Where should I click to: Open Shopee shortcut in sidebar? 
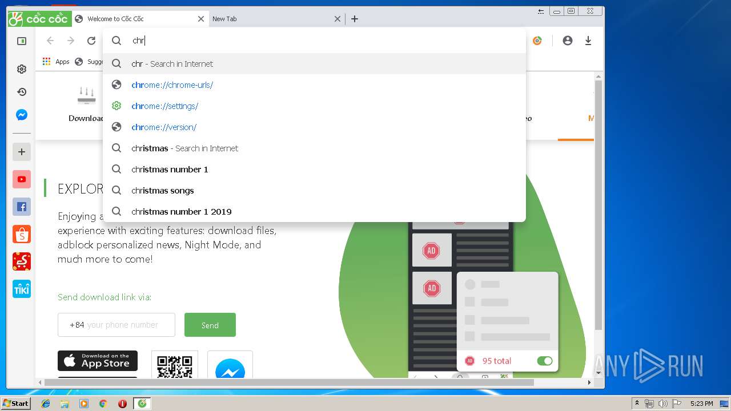tap(22, 234)
